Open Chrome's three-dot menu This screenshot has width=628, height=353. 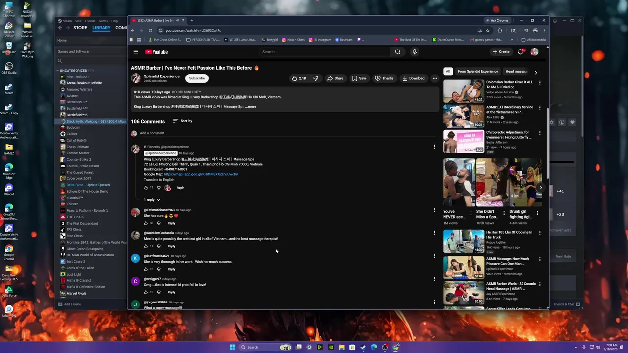coord(544,30)
